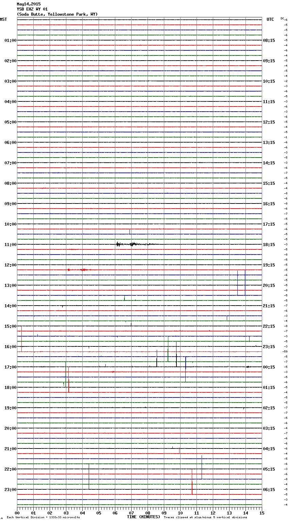Click the Traces clipped at plus/minus 5 note
289x522 pixels.
click(205, 518)
